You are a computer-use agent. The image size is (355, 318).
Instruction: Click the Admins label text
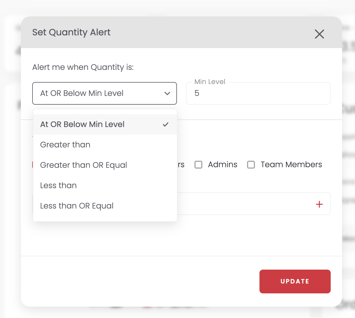(223, 164)
